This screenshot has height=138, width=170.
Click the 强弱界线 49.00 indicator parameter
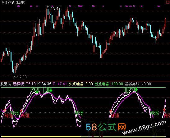(x=137, y=84)
